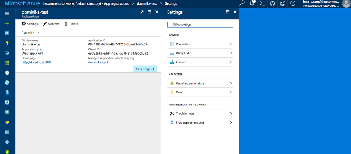This screenshot has width=351, height=154.
Task: Open the notifications bell icon
Action: click(253, 3)
